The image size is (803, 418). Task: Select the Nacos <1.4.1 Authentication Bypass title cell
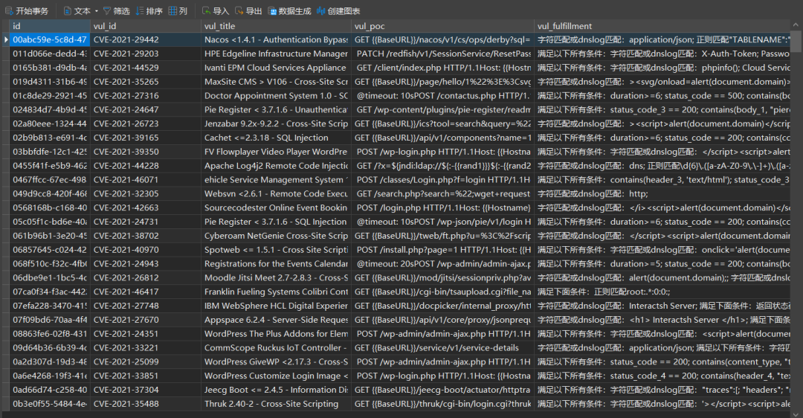[x=276, y=39]
